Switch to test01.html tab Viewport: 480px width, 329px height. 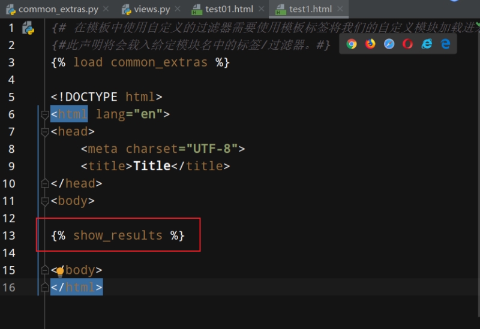[x=229, y=9]
